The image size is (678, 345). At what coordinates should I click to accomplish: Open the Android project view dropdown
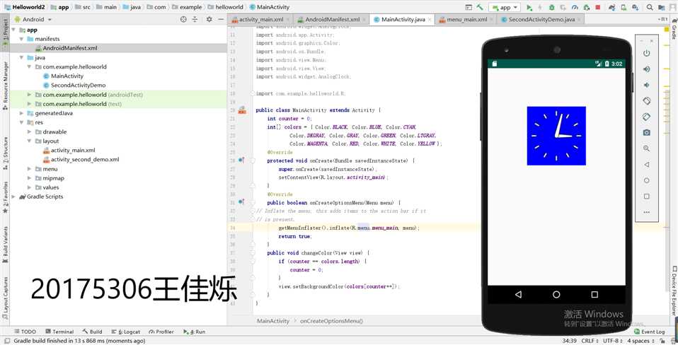pyautogui.click(x=33, y=19)
